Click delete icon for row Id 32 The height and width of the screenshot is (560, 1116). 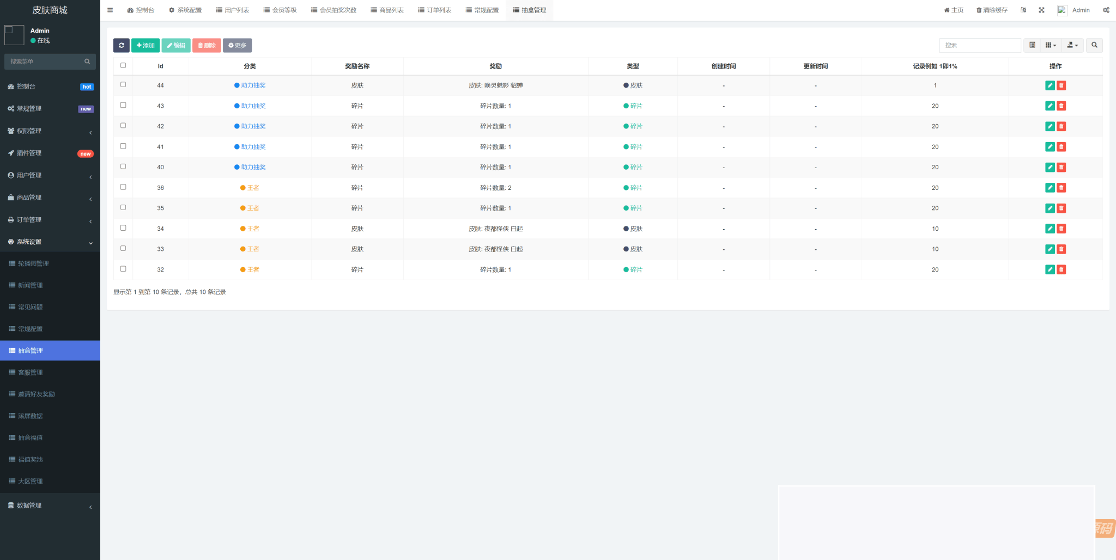click(x=1061, y=269)
